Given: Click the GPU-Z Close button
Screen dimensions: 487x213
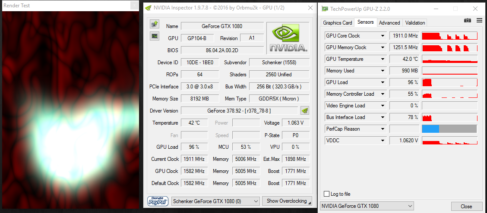Looking at the screenshot, I should 466,206.
